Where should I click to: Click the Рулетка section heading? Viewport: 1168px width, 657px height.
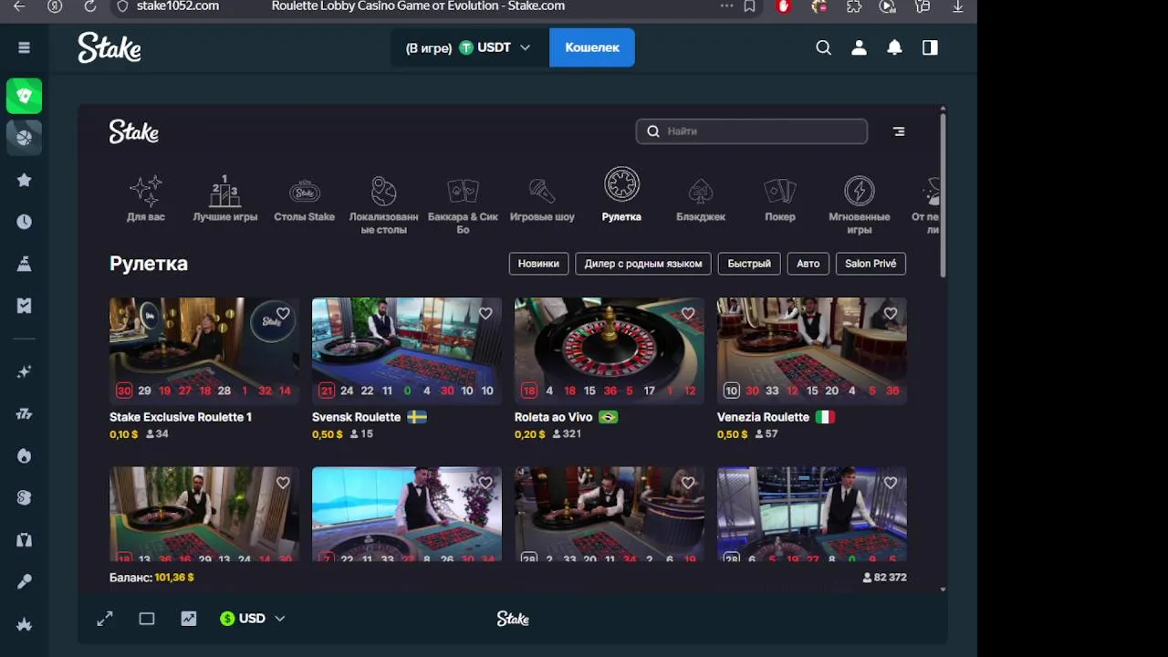click(149, 264)
